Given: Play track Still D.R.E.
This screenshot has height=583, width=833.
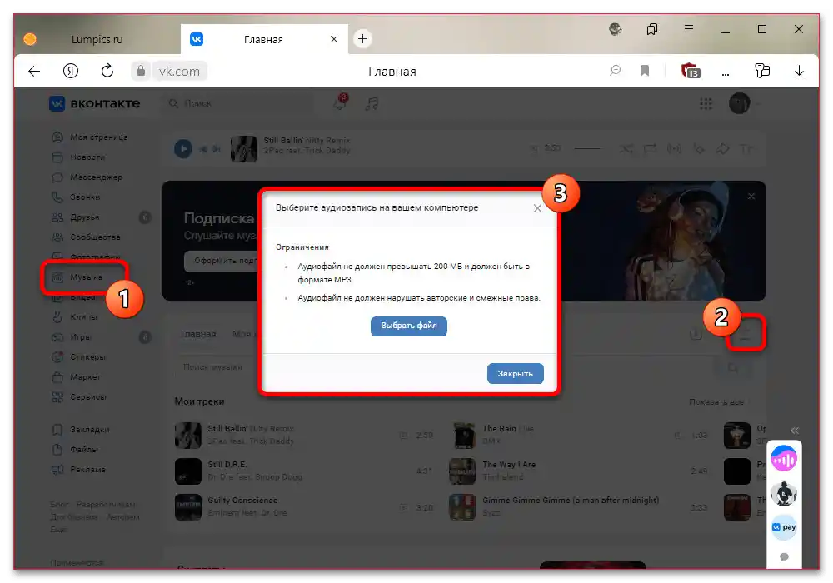Looking at the screenshot, I should (188, 471).
